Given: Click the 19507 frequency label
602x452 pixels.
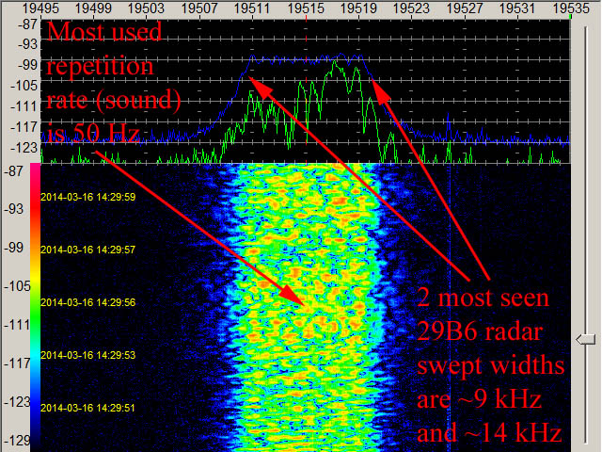Looking at the screenshot, I should (199, 8).
